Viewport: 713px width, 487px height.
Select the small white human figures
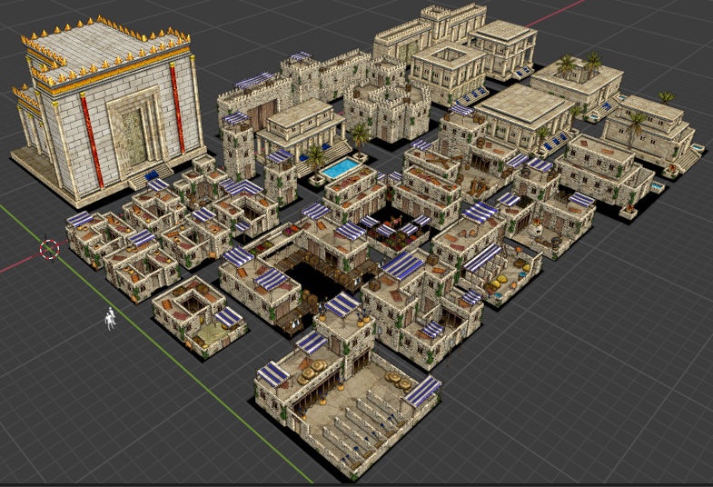click(x=110, y=318)
